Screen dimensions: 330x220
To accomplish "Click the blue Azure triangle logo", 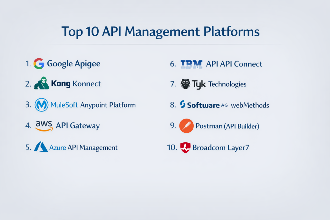I will (41, 147).
